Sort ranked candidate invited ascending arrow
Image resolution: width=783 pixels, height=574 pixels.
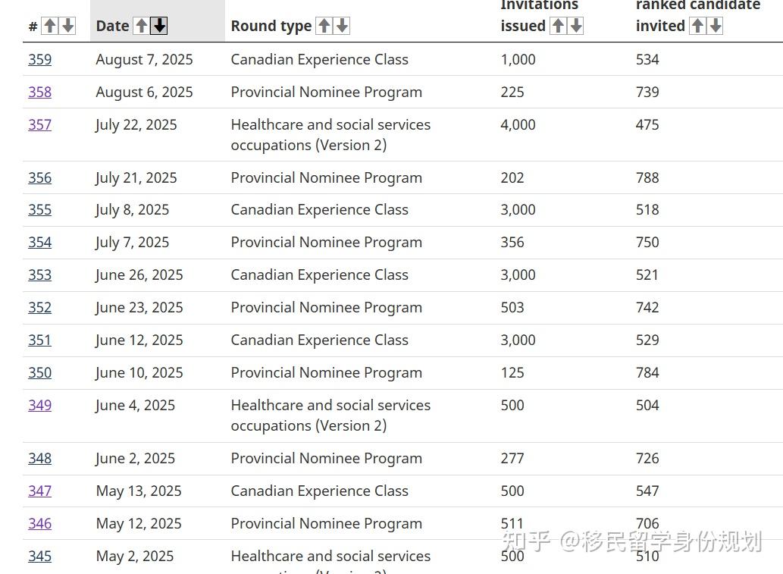697,26
